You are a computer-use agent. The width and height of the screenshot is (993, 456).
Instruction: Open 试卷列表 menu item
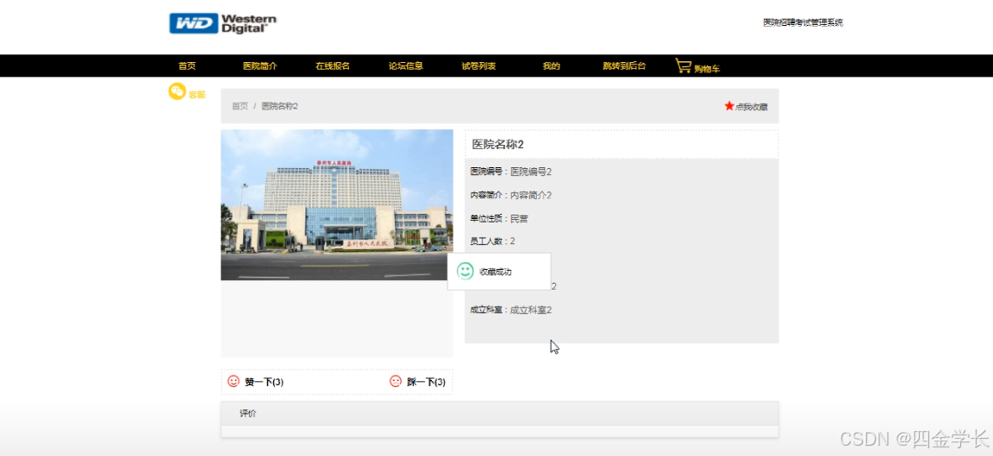[x=478, y=66]
